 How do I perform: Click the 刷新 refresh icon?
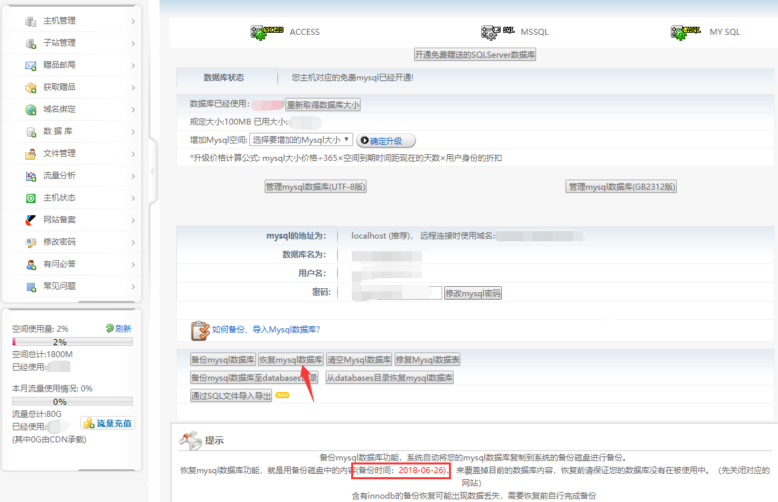click(110, 328)
